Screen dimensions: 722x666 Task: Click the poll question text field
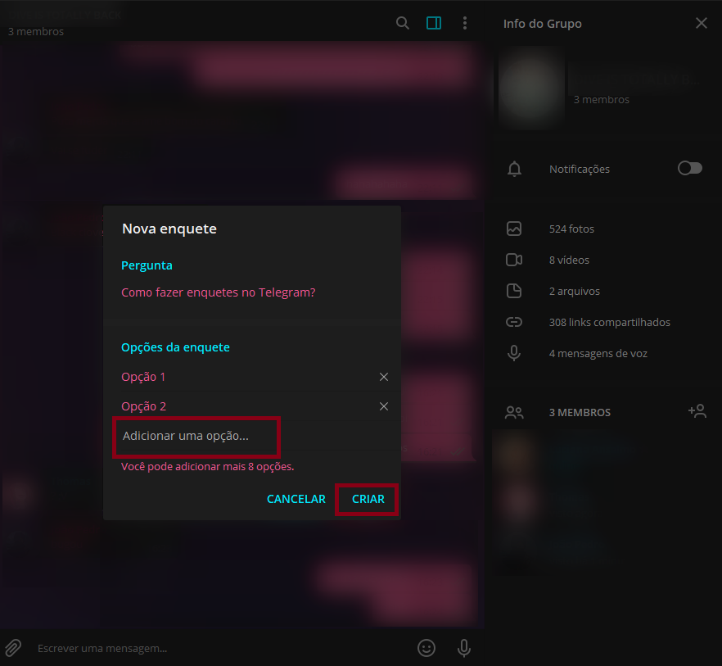[x=252, y=292]
